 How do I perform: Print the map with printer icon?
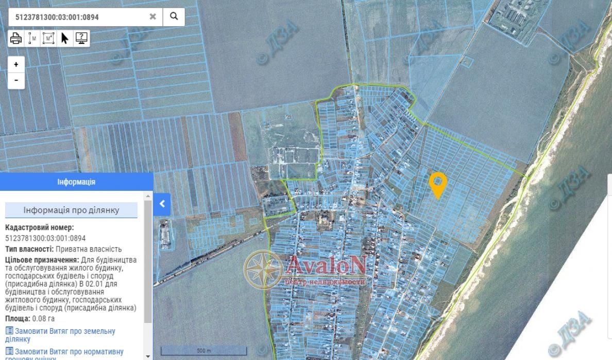pos(16,38)
